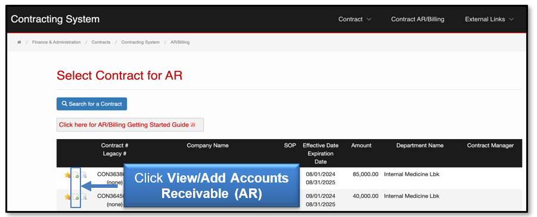
Task: Click the Amount column header
Action: [x=361, y=145]
